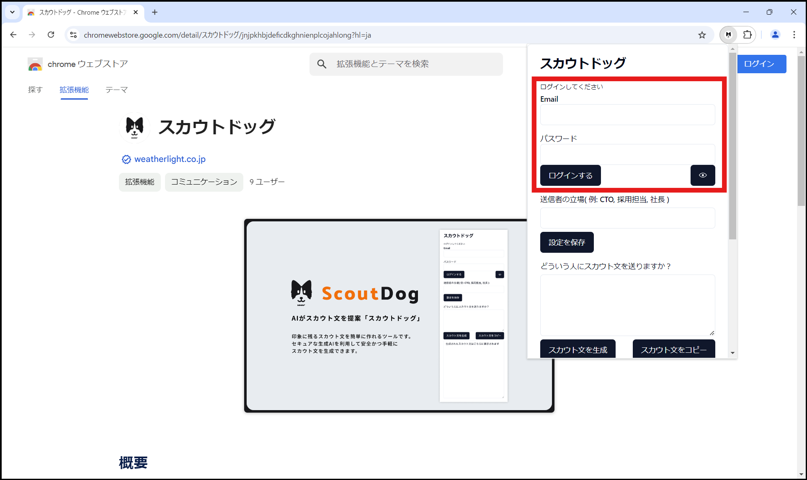The width and height of the screenshot is (807, 480).
Task: Click the ScoutDog promo screenshot image
Action: (399, 316)
